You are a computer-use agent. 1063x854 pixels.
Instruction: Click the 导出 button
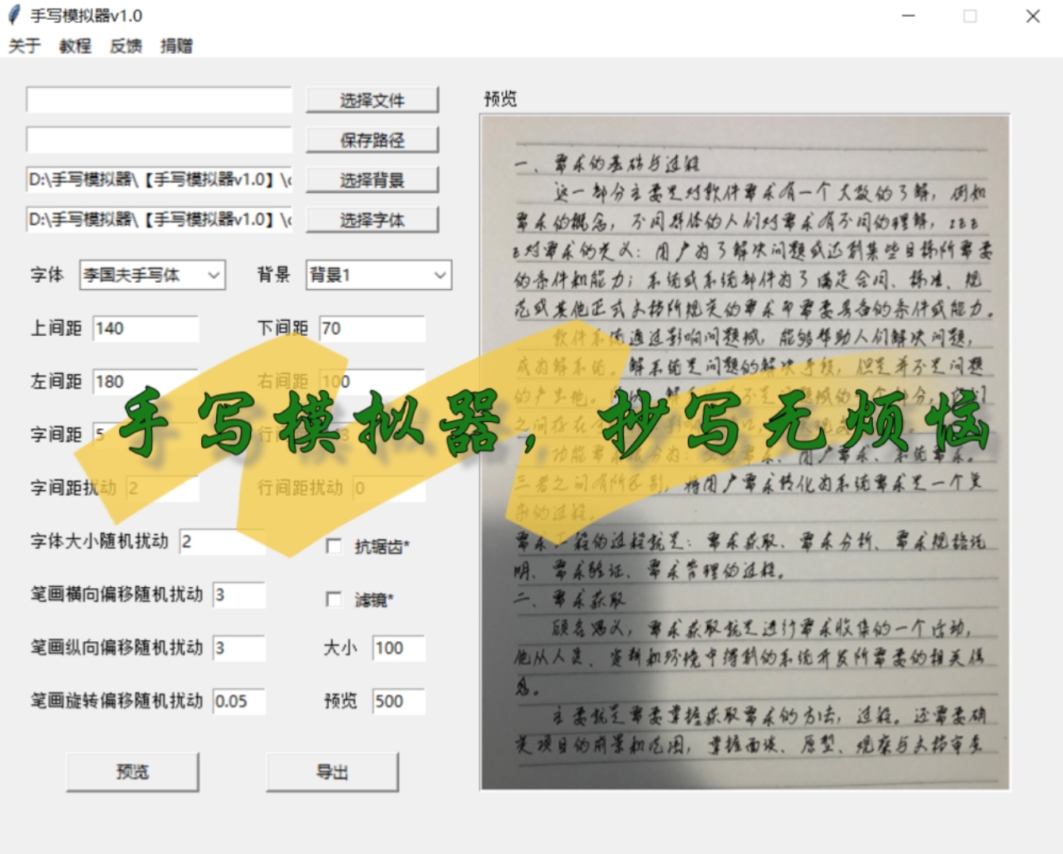332,771
